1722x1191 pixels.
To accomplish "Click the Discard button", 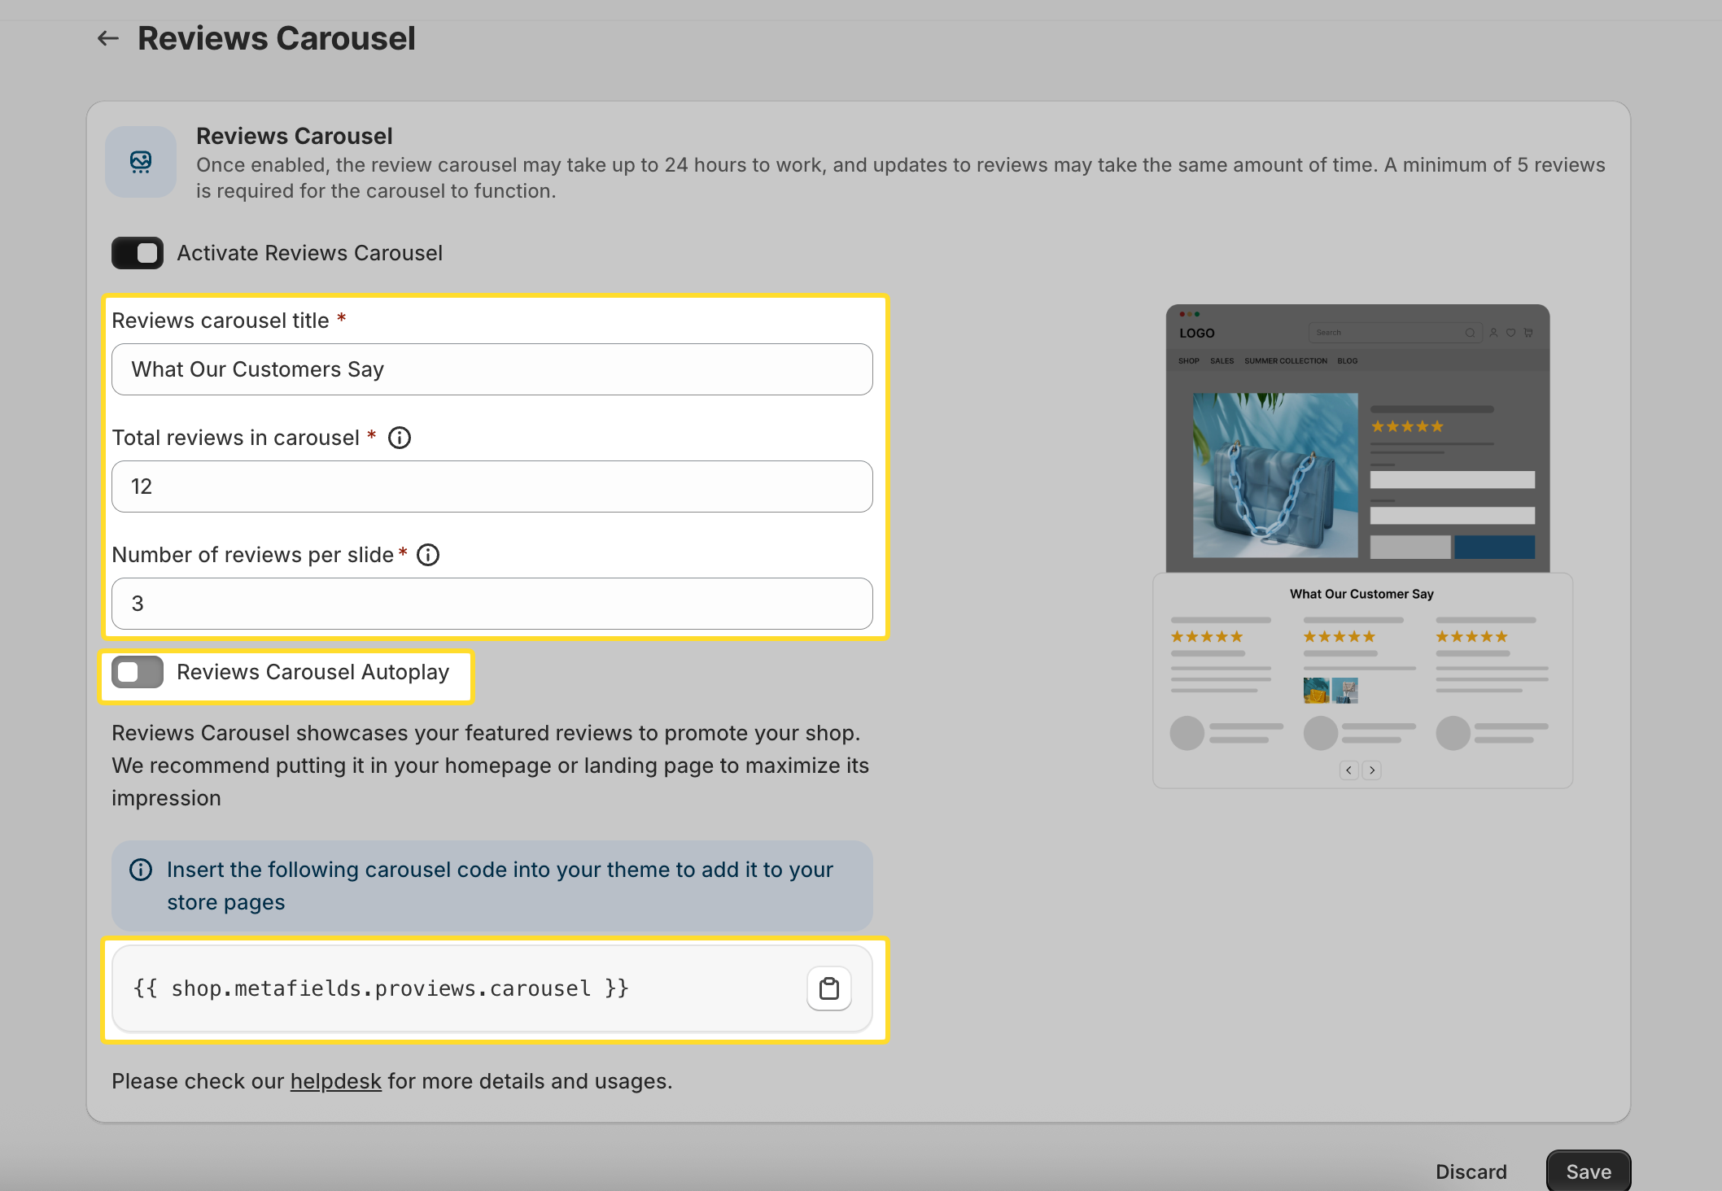I will [1471, 1171].
